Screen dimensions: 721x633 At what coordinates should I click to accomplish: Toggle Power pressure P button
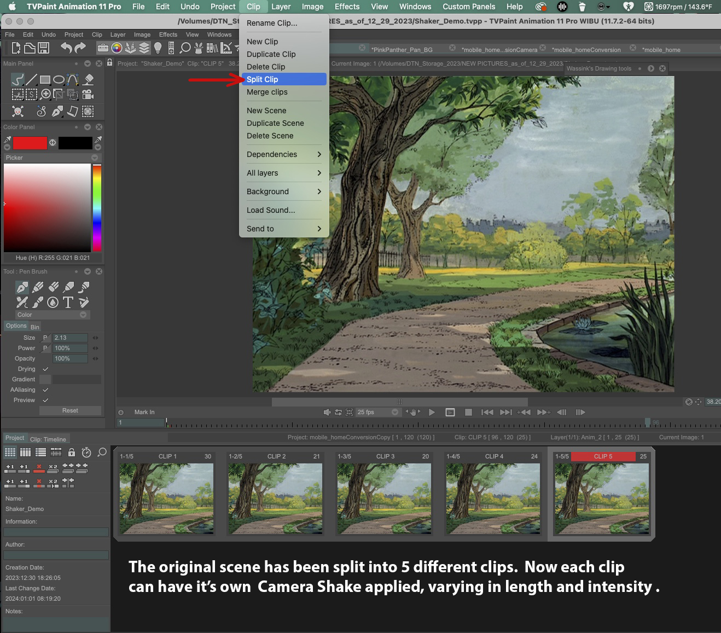45,349
